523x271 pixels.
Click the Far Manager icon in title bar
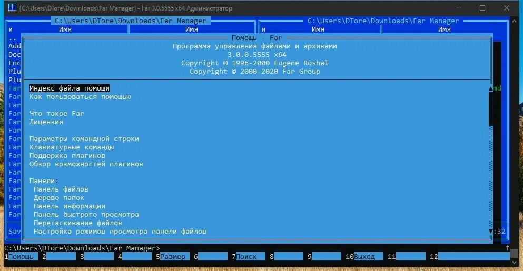coord(12,8)
